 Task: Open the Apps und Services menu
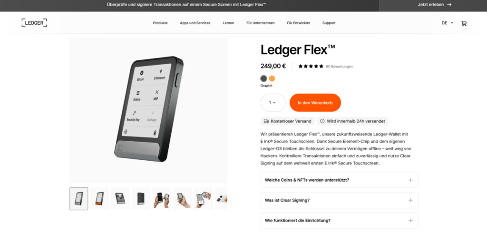pos(195,23)
